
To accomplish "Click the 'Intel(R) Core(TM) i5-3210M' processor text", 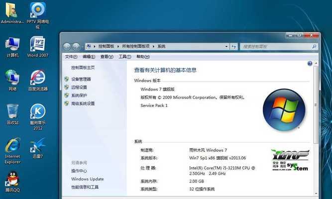I will pyautogui.click(x=222, y=171).
